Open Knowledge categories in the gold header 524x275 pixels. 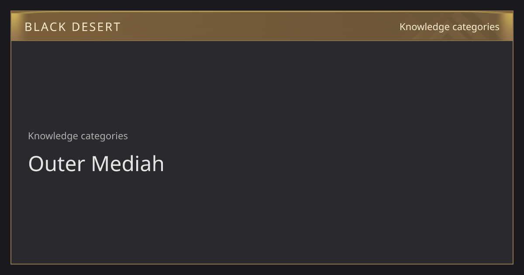[449, 27]
